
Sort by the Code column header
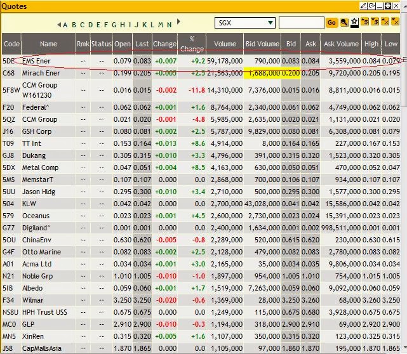click(x=11, y=44)
